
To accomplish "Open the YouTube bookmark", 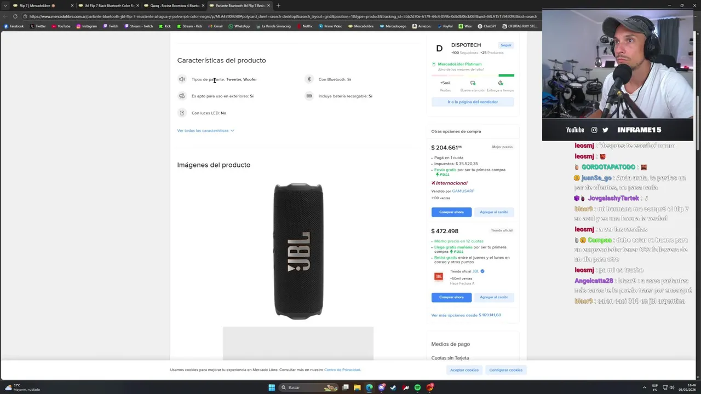I will tap(61, 26).
